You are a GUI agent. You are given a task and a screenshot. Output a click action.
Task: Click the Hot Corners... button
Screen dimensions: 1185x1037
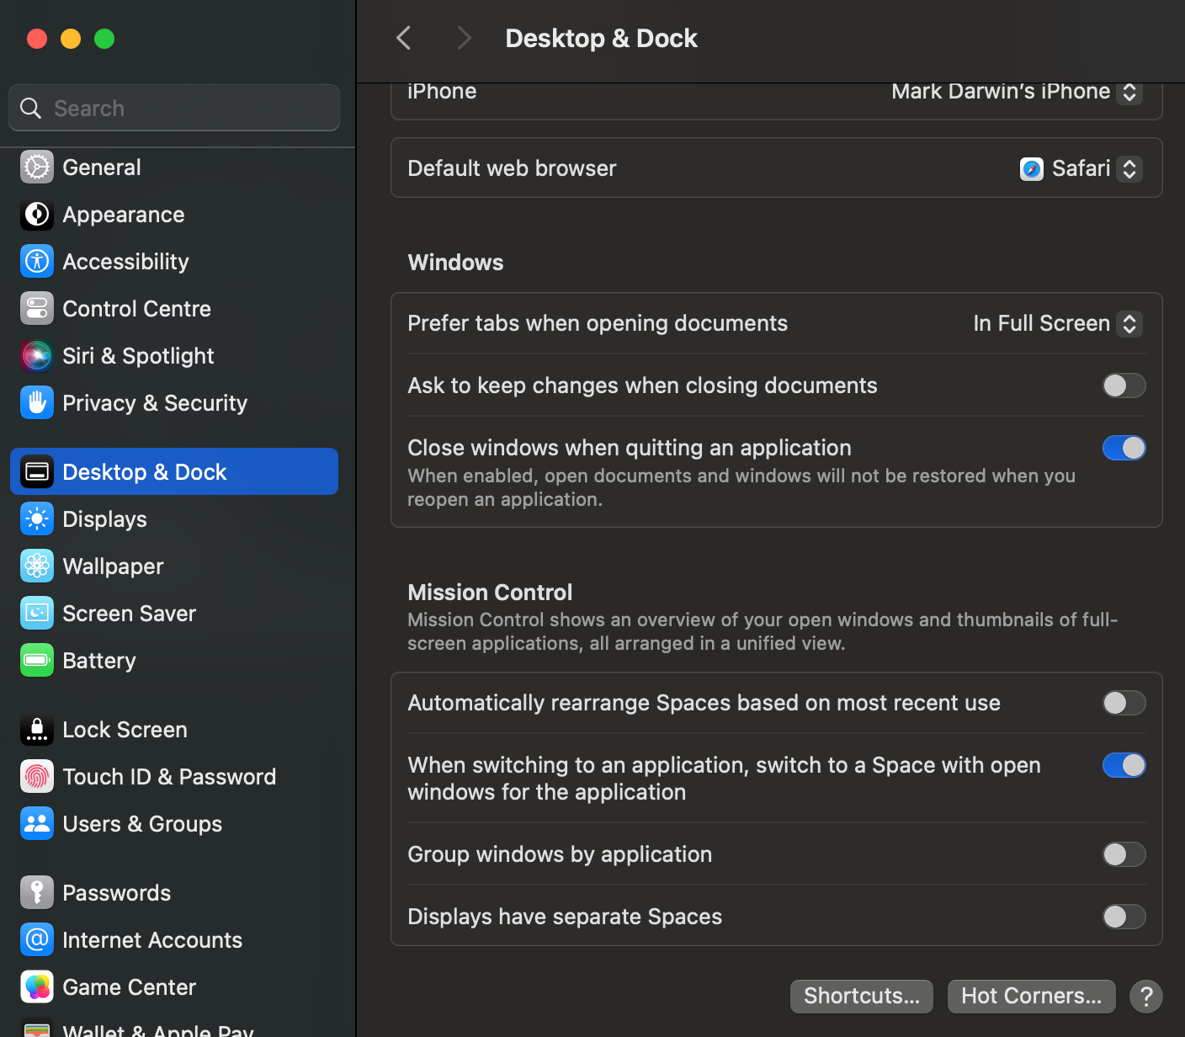click(x=1032, y=997)
